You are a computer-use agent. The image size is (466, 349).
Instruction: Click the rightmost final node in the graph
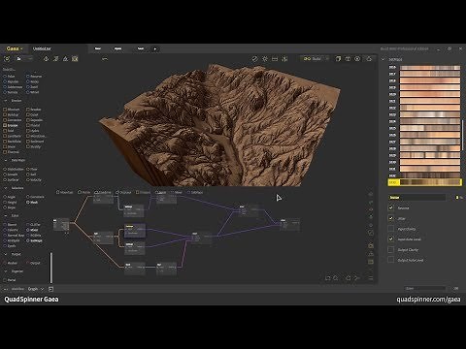289,225
